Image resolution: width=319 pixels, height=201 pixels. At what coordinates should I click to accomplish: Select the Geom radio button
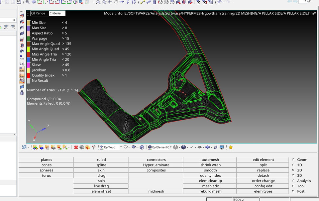point(293,159)
